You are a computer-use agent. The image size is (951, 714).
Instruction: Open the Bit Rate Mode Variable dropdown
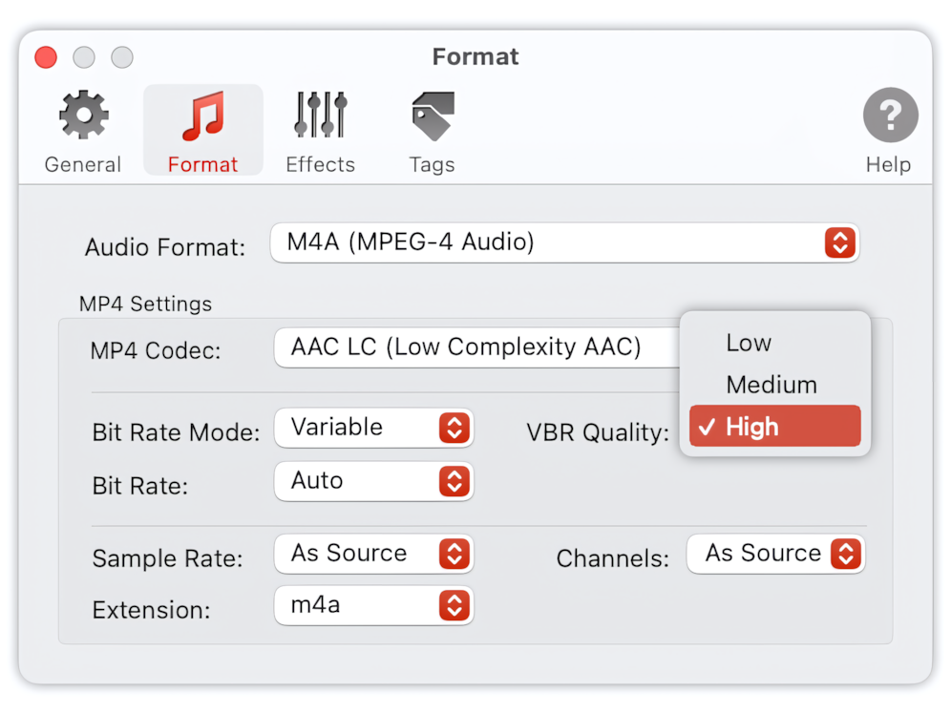373,428
